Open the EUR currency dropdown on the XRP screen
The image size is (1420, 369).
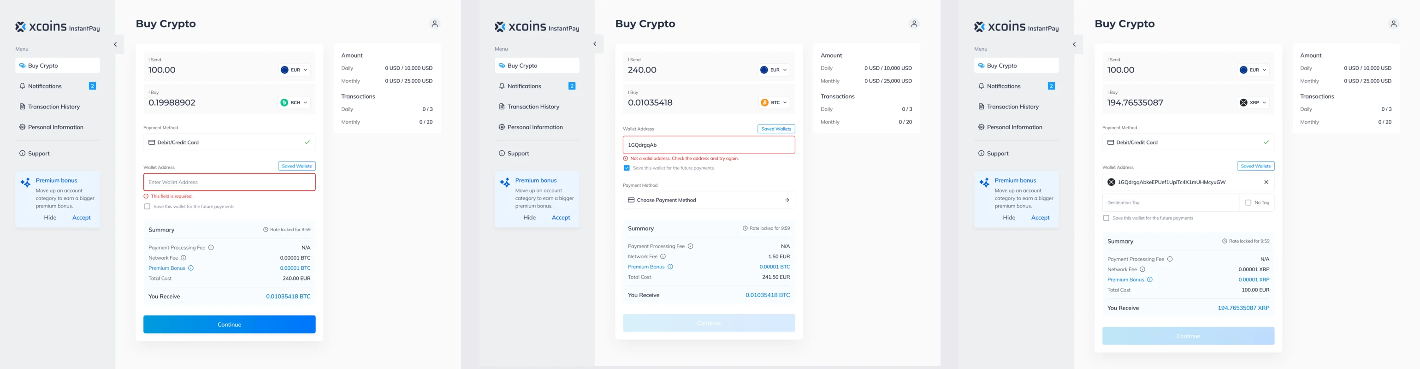(1254, 70)
